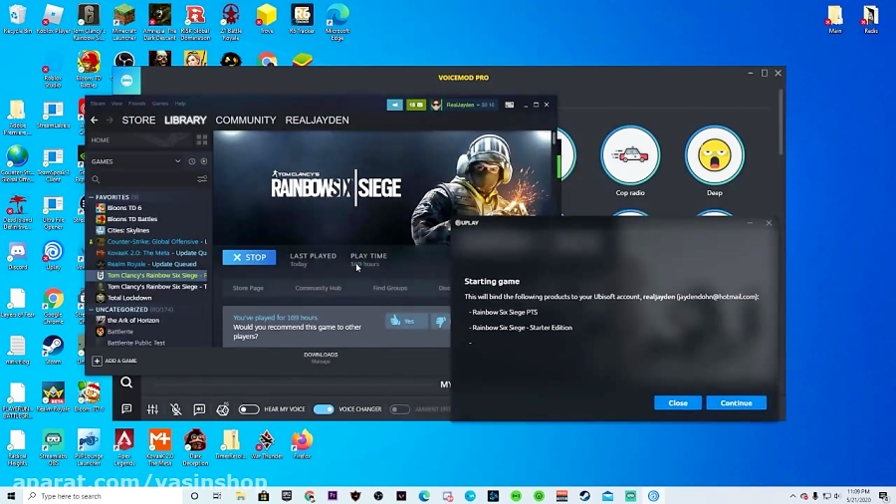Open the Voicemod equalizer sliders icon
This screenshot has height=504, width=896.
pyautogui.click(x=152, y=409)
